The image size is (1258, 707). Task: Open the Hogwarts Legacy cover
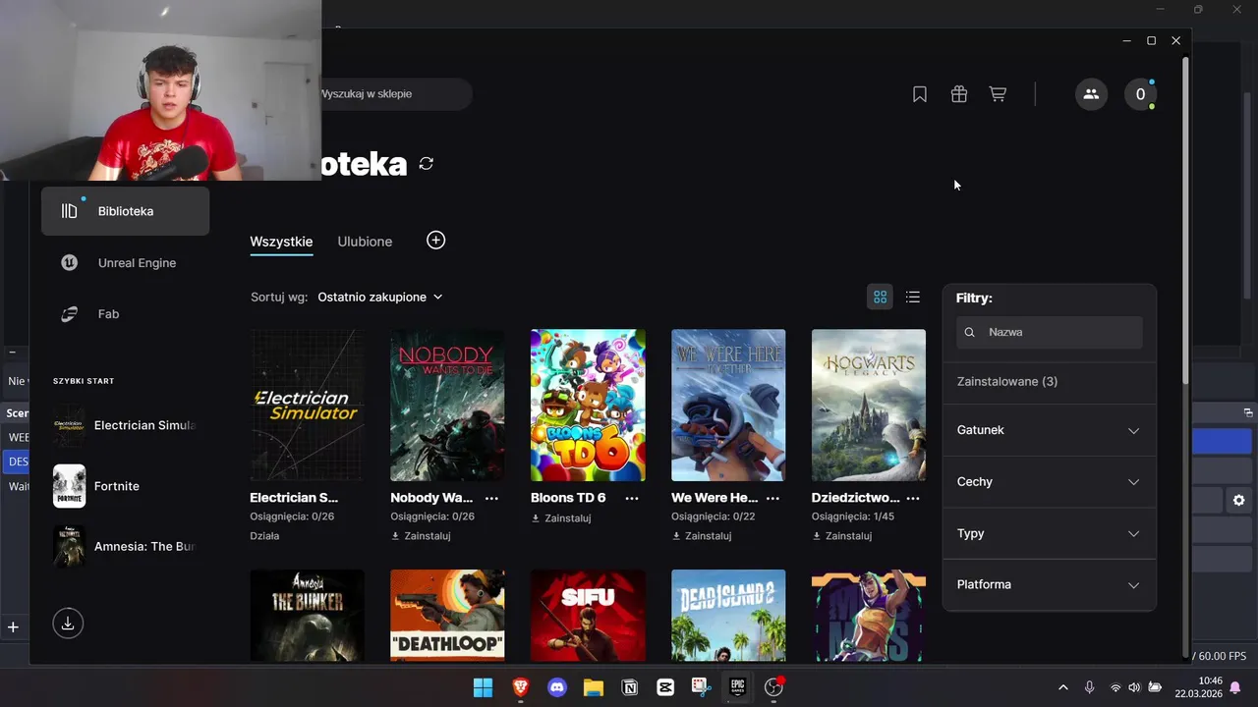tap(869, 405)
